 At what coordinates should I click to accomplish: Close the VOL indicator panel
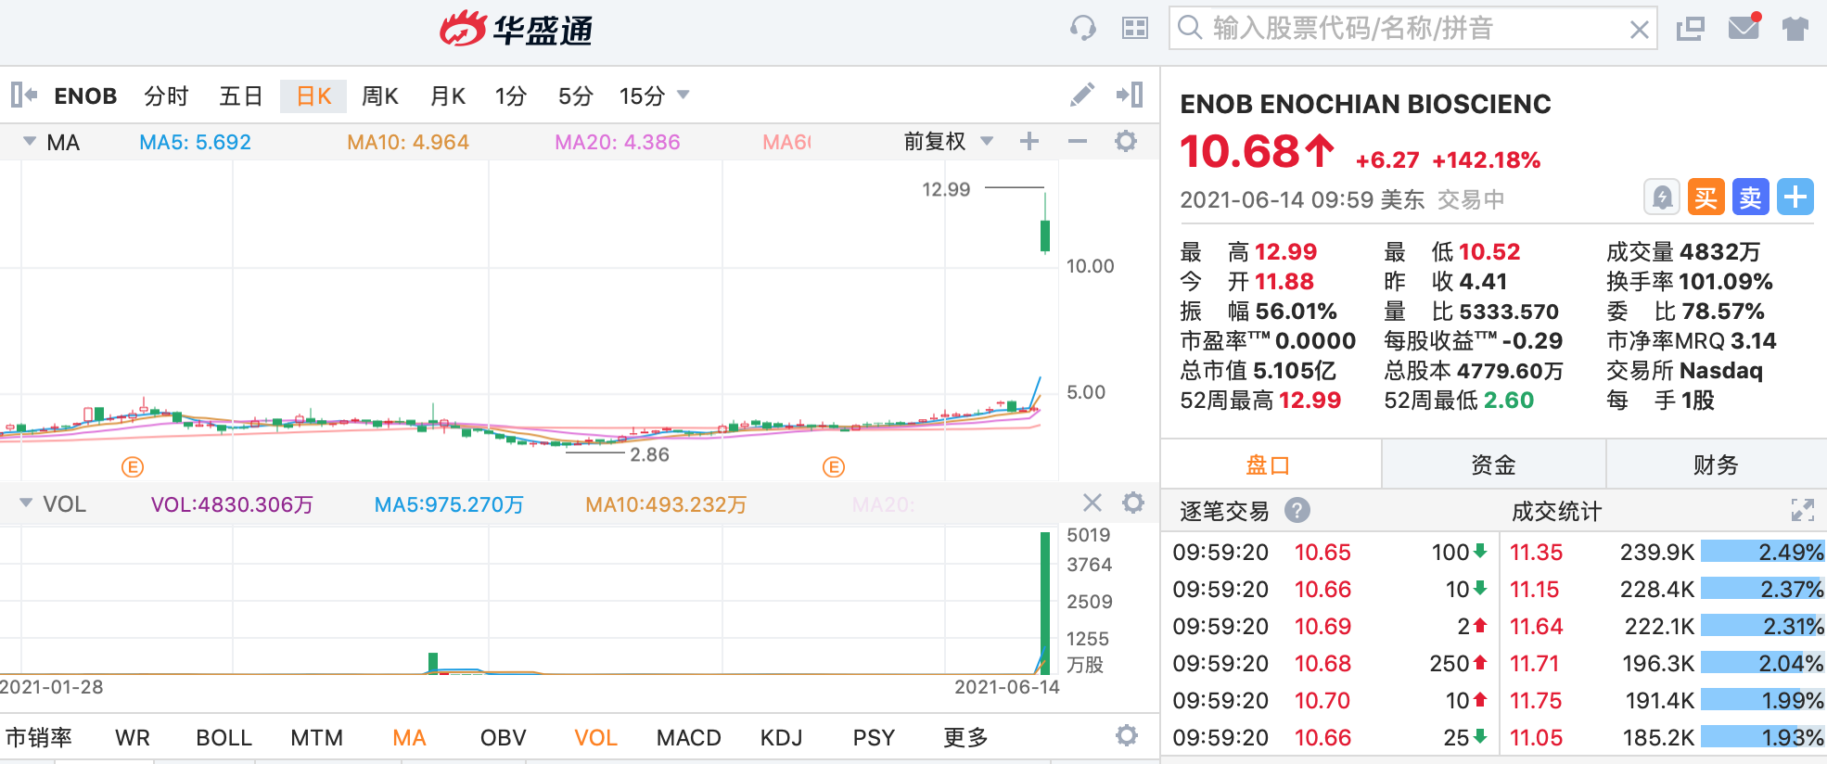point(1092,503)
